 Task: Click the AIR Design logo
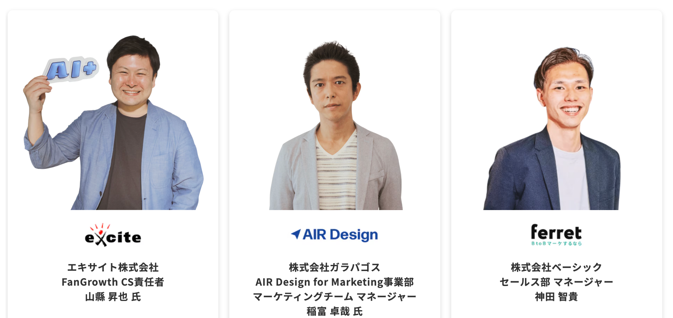(x=334, y=235)
